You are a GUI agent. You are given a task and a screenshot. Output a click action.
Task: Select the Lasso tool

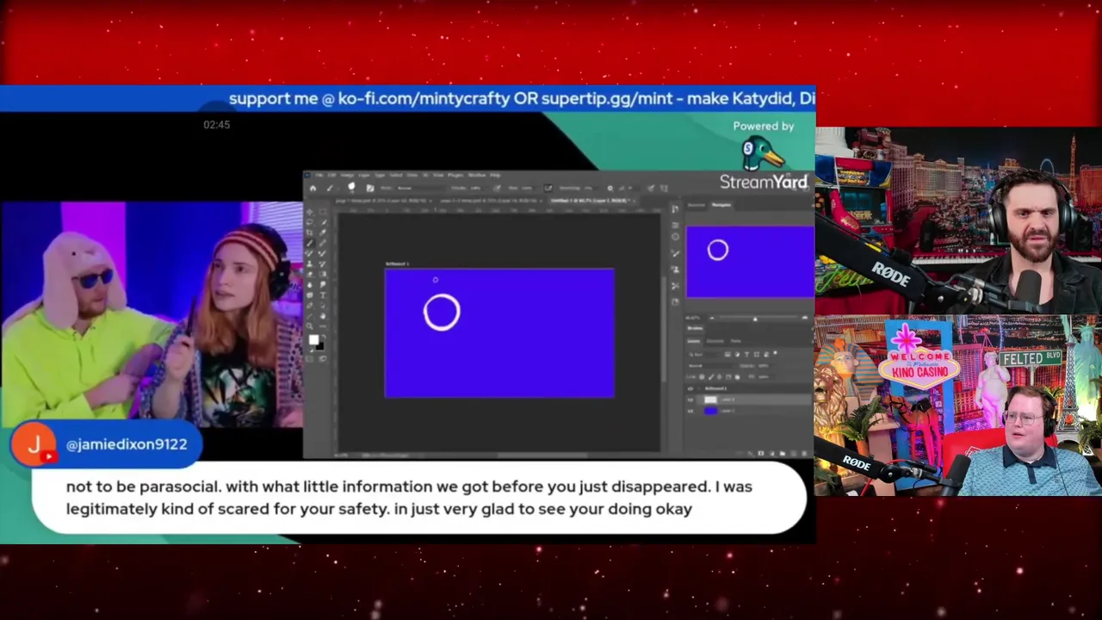[x=309, y=222]
